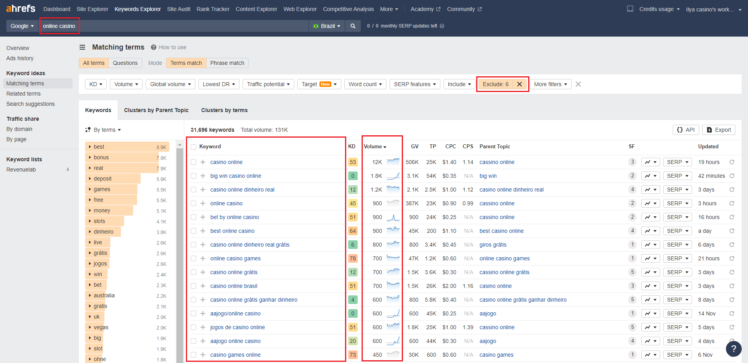Check the box for casino games online

[x=193, y=355]
